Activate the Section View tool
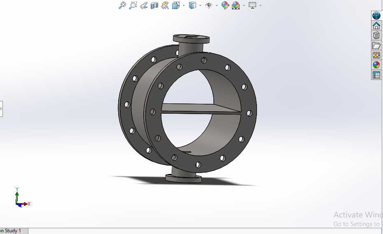This screenshot has height=234, width=383. point(154,5)
